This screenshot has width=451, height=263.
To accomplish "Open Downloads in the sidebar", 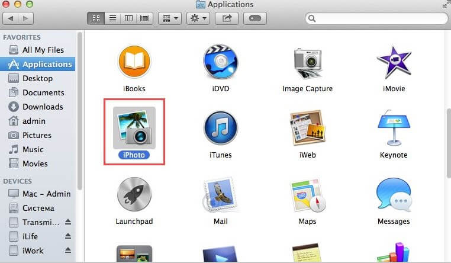I will coord(38,107).
